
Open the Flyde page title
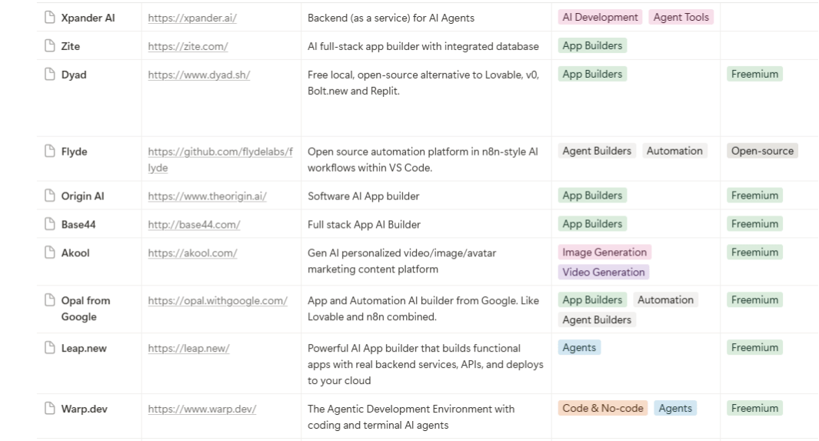pyautogui.click(x=74, y=152)
